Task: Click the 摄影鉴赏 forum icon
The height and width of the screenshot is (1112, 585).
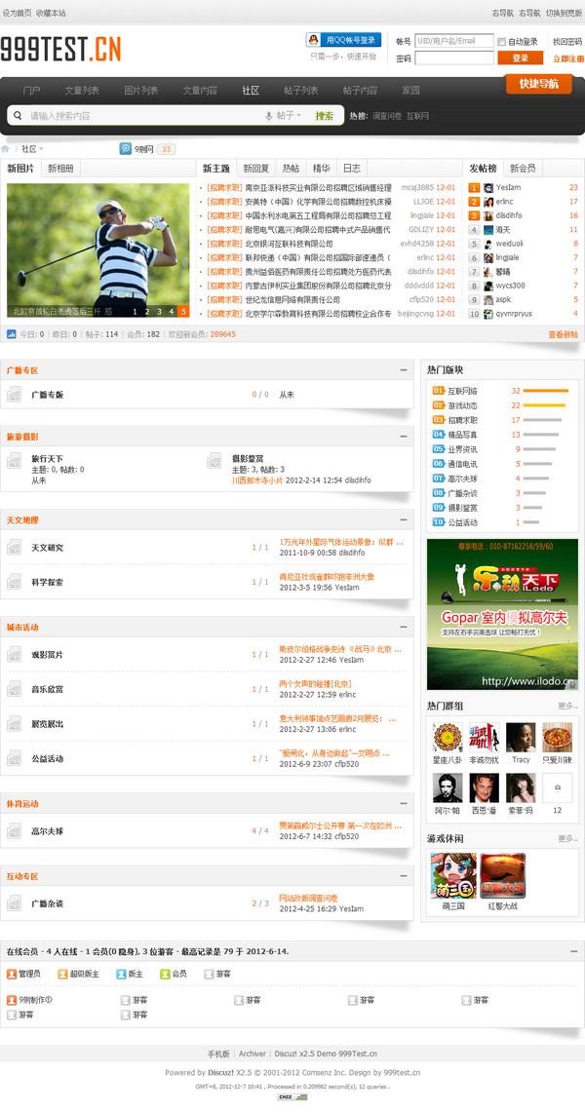Action: 214,461
